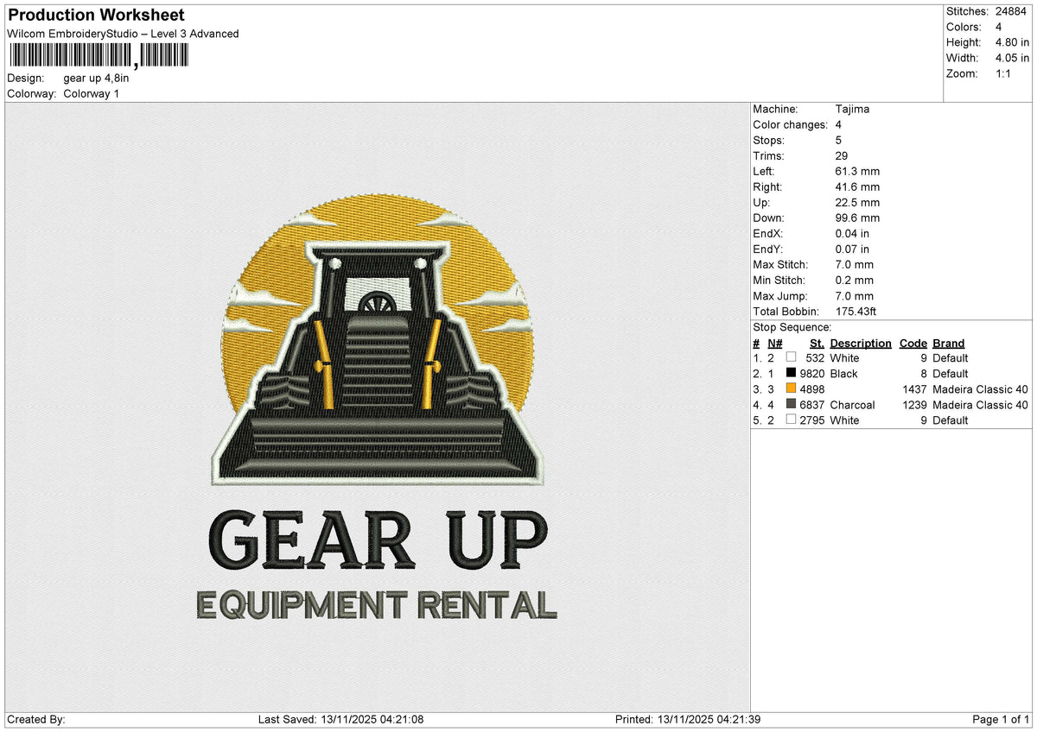Select the EndX value '0.04 in'
This screenshot has width=1037, height=732.
point(852,233)
